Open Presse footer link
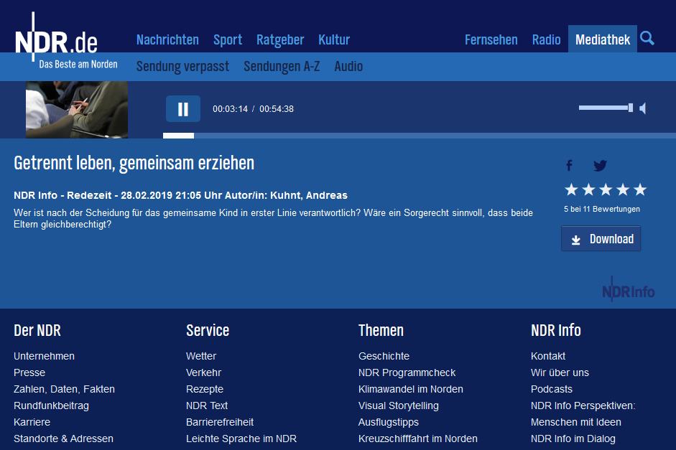The width and height of the screenshot is (676, 450). [29, 372]
